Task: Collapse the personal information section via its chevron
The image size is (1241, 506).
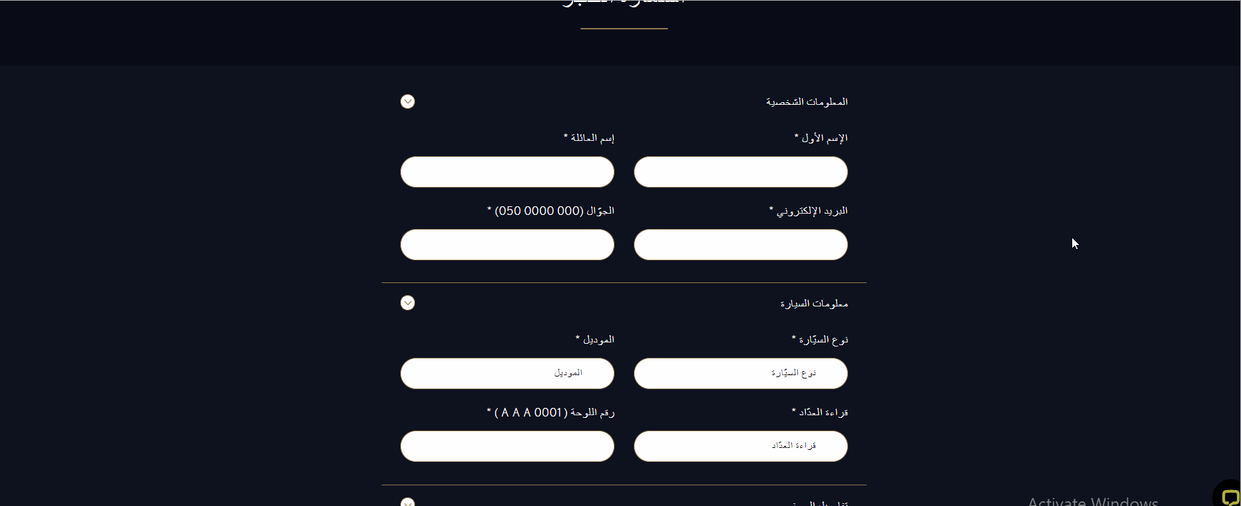Action: point(408,101)
